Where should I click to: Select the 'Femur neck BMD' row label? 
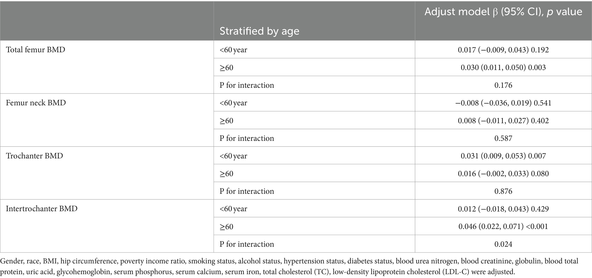point(36,103)
